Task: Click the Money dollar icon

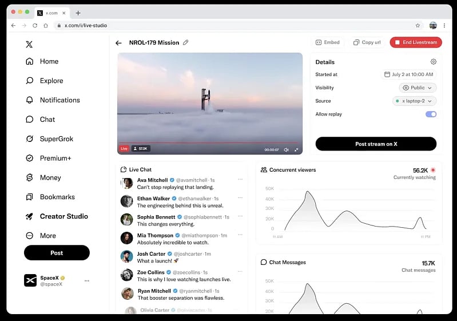Action: [29, 177]
